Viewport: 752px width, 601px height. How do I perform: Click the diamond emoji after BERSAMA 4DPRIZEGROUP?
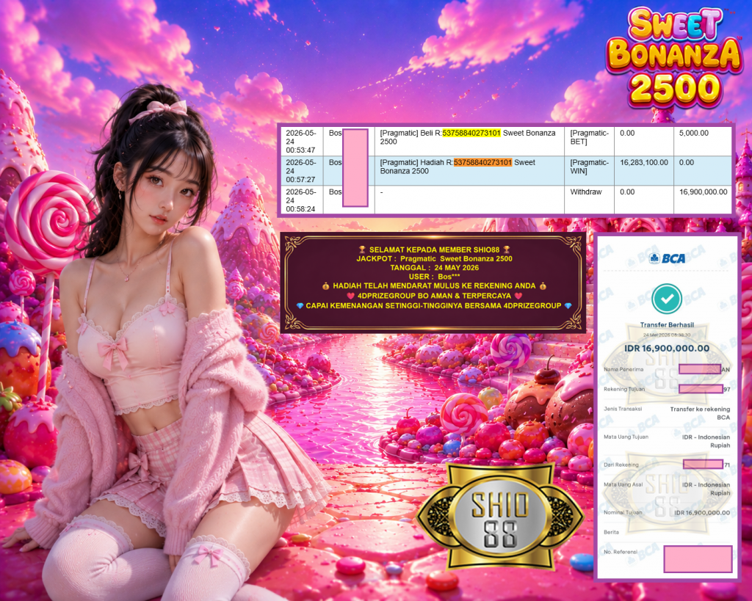click(568, 306)
